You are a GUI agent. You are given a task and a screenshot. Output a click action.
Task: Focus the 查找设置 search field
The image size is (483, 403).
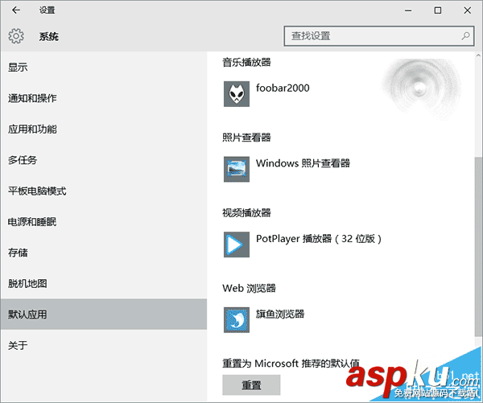[379, 36]
